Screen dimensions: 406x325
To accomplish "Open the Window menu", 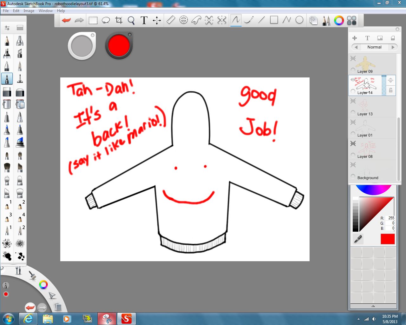I will [45, 10].
